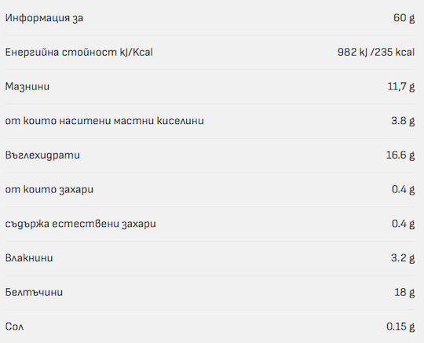Select the 0.4 g value beside 'от които захари'
Screen dimensions: 424x343
(403, 189)
